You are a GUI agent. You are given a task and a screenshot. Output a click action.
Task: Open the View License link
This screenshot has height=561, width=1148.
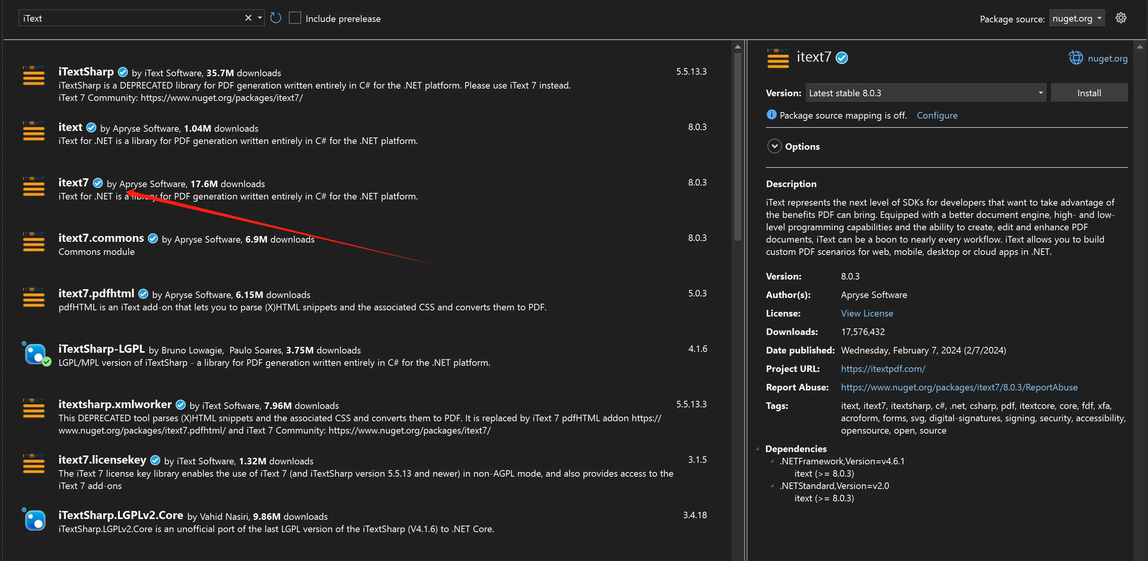coord(867,313)
